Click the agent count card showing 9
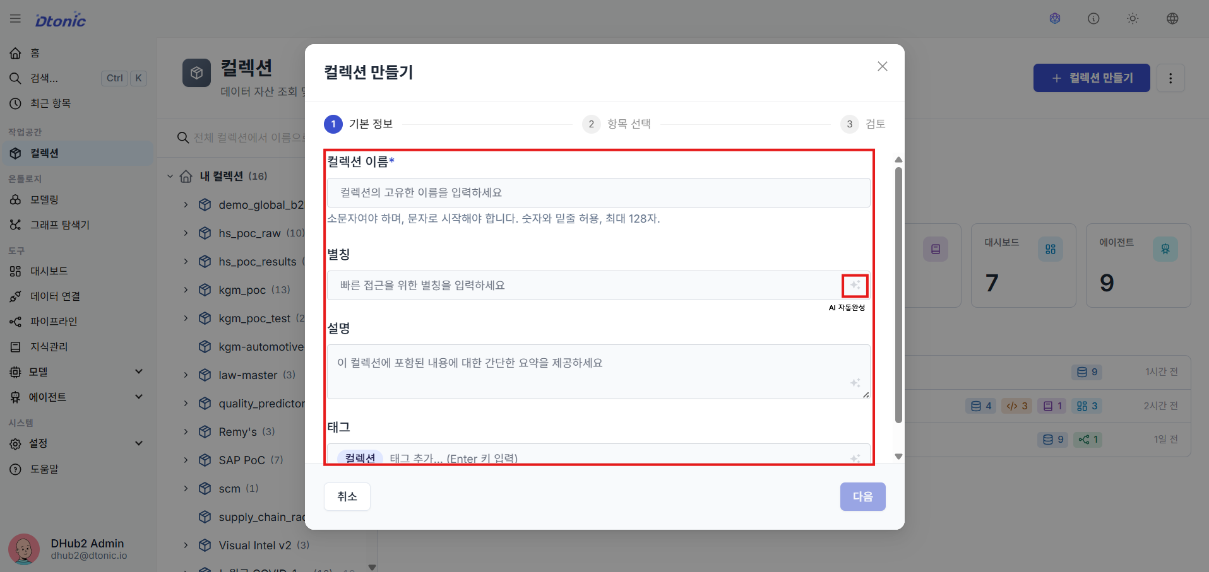Viewport: 1209px width, 572px height. (x=1138, y=266)
